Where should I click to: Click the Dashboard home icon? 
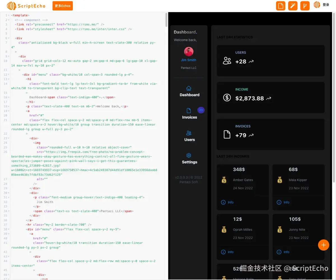point(189,88)
